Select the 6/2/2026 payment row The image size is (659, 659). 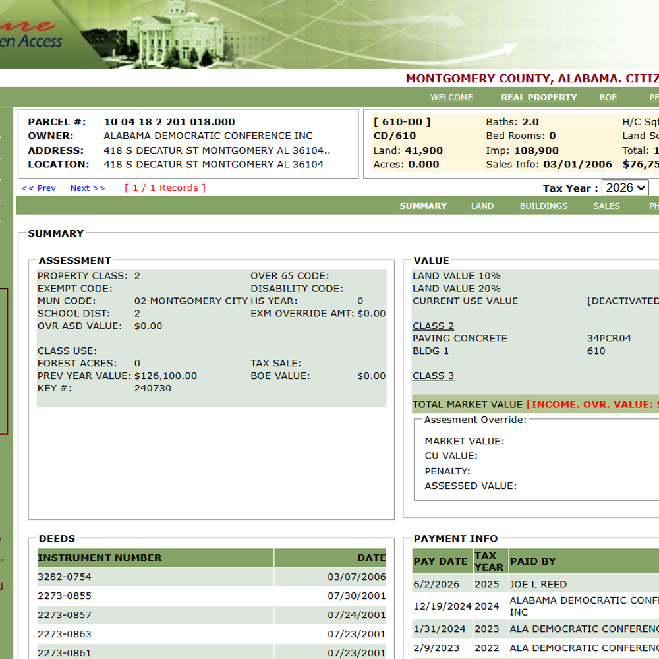pos(535,584)
